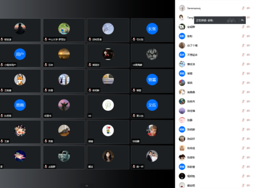256x188 pixels.
Task: Toggle the microphone icon for 白了个喵
Action: (x=243, y=46)
